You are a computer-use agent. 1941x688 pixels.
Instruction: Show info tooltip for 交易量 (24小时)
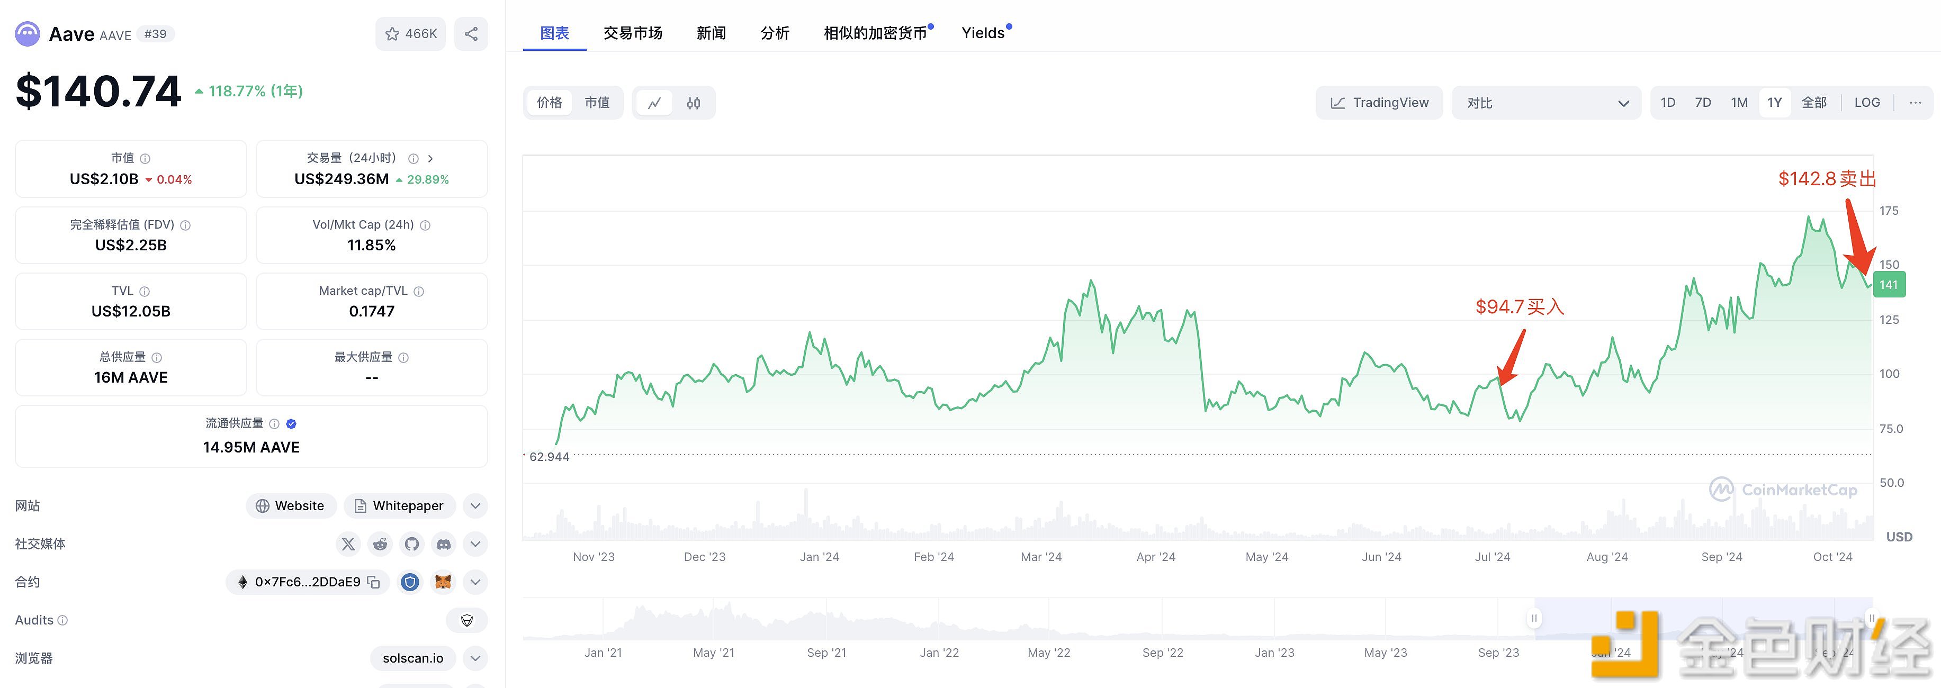pyautogui.click(x=413, y=159)
